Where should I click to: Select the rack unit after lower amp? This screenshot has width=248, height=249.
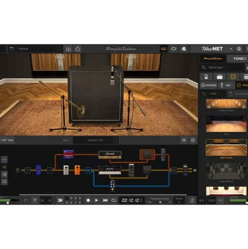click(131, 170)
